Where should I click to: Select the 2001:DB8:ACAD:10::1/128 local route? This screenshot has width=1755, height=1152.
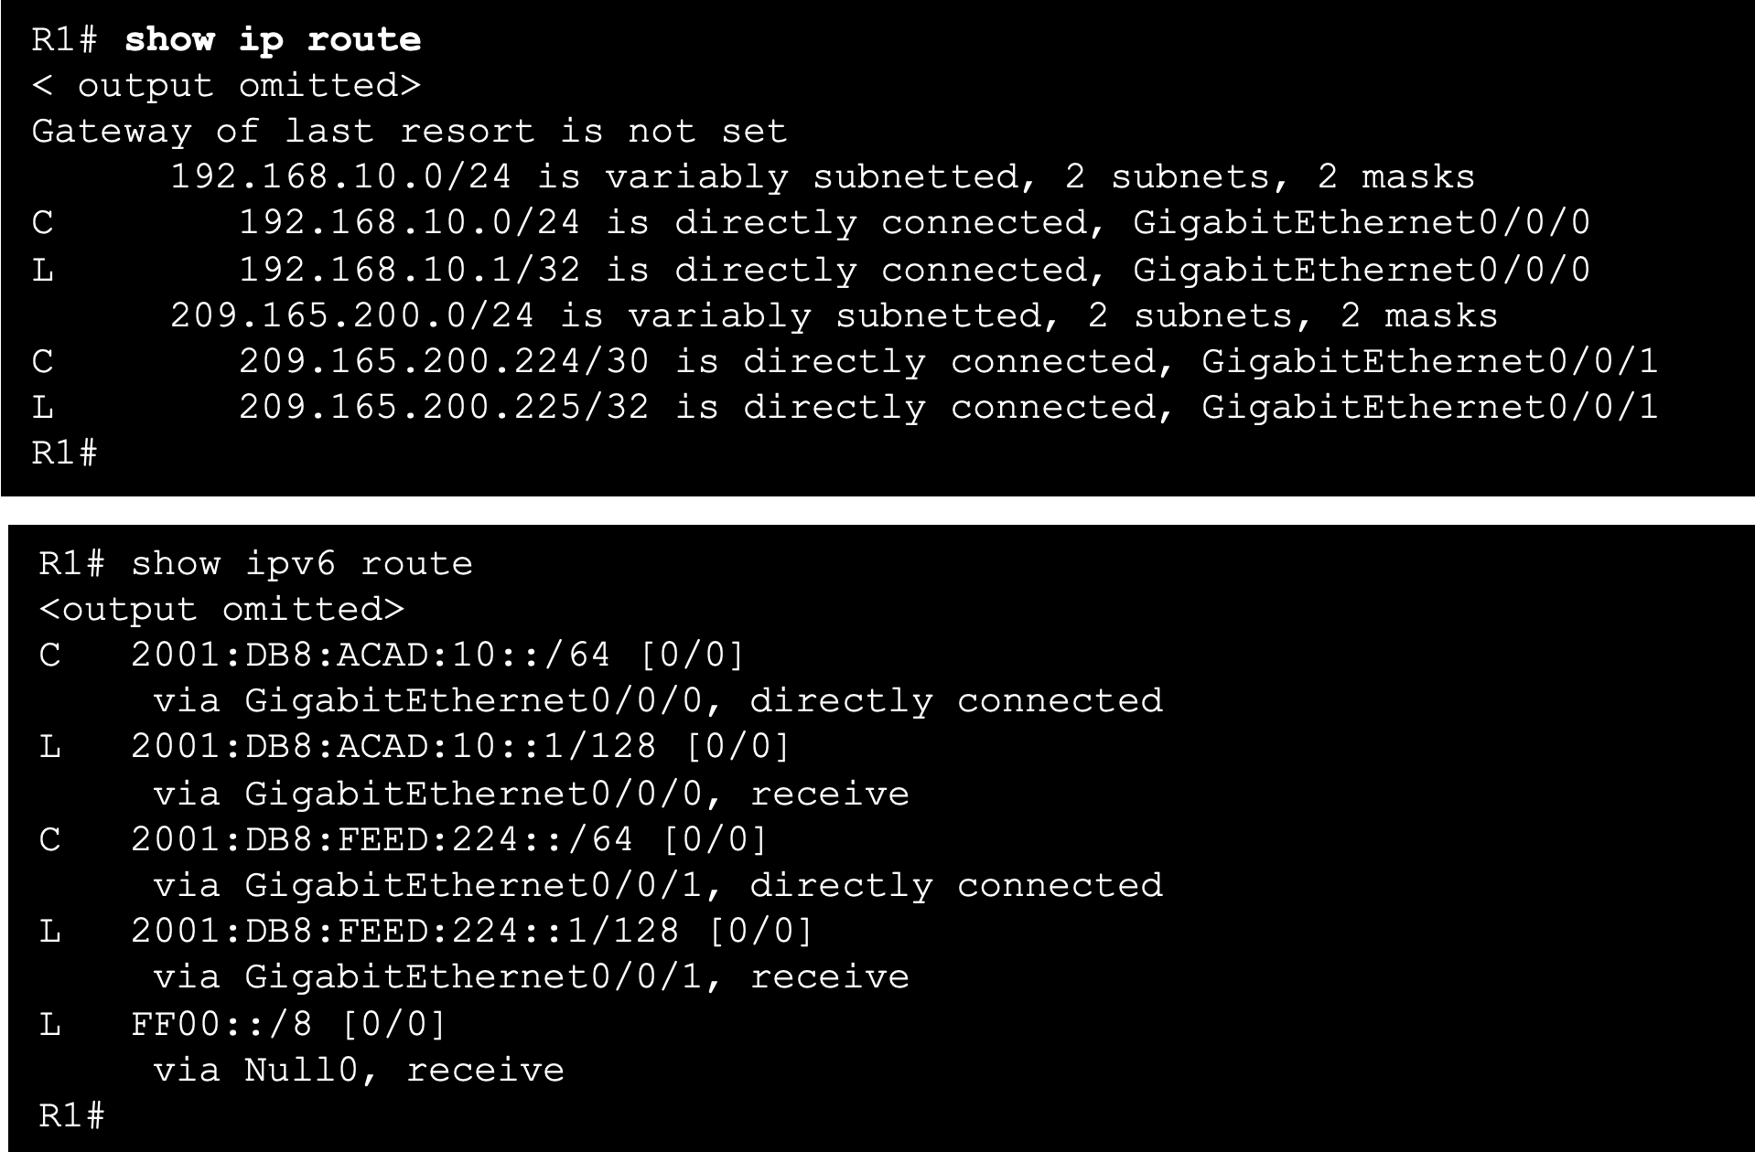click(415, 747)
